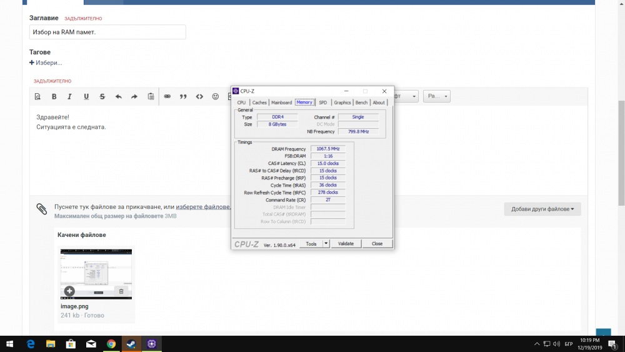
Task: Insert code block using brackets icon
Action: click(199, 96)
